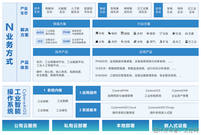Click the AIOS badge in 领域方案
The height and width of the screenshot is (135, 201).
coord(40,32)
